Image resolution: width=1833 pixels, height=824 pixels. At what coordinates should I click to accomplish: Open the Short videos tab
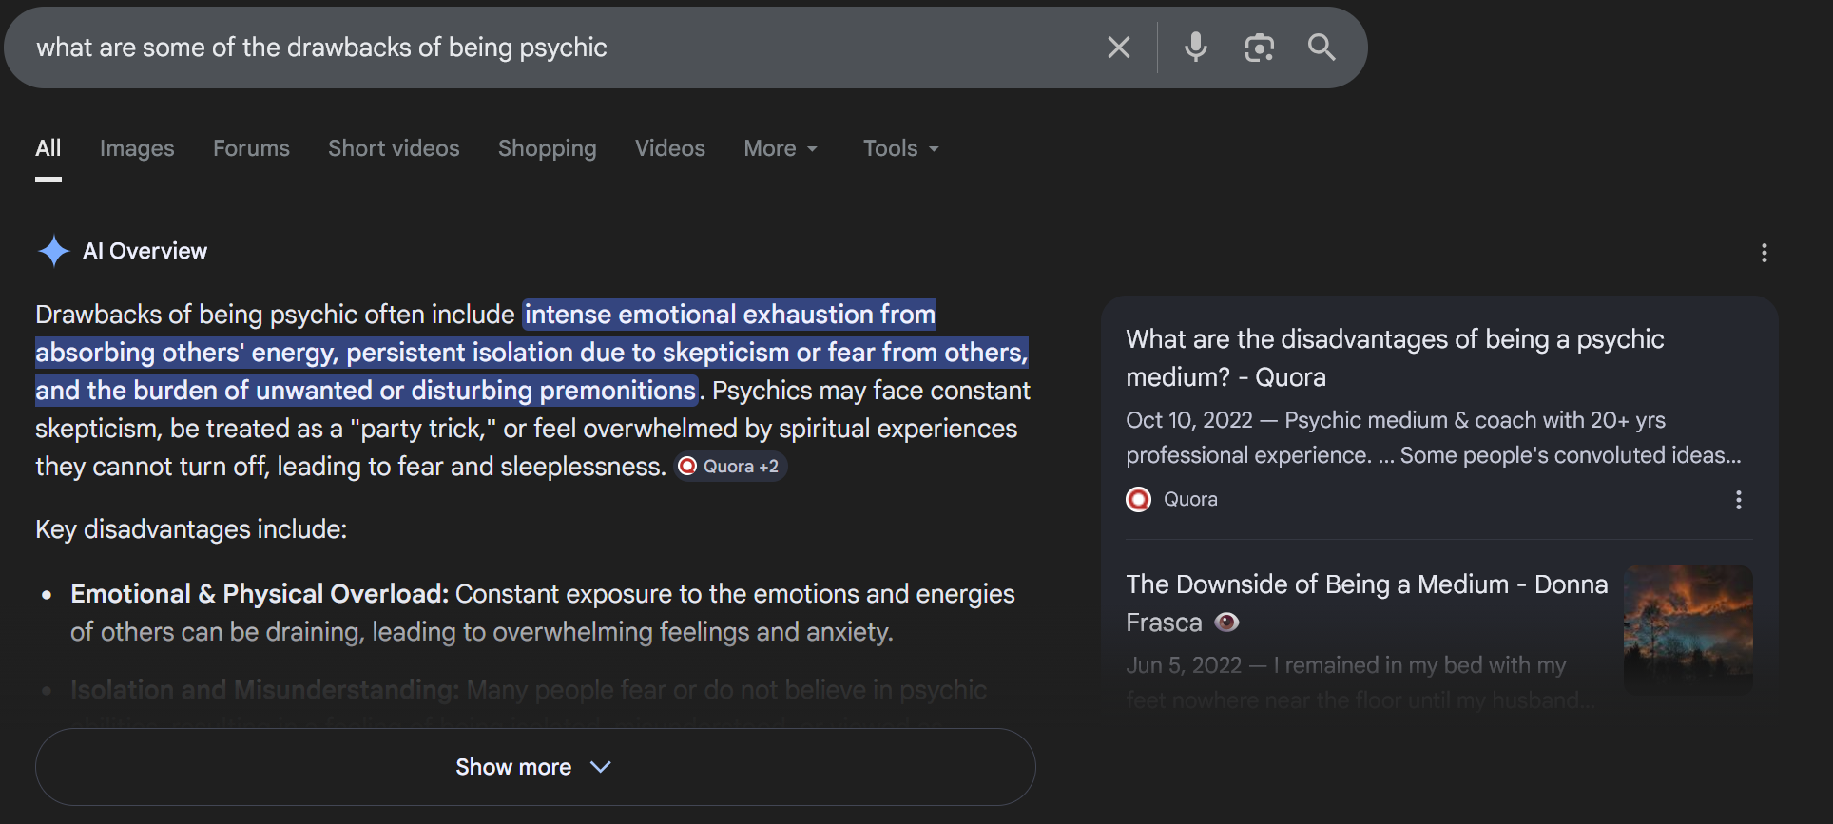click(x=394, y=148)
